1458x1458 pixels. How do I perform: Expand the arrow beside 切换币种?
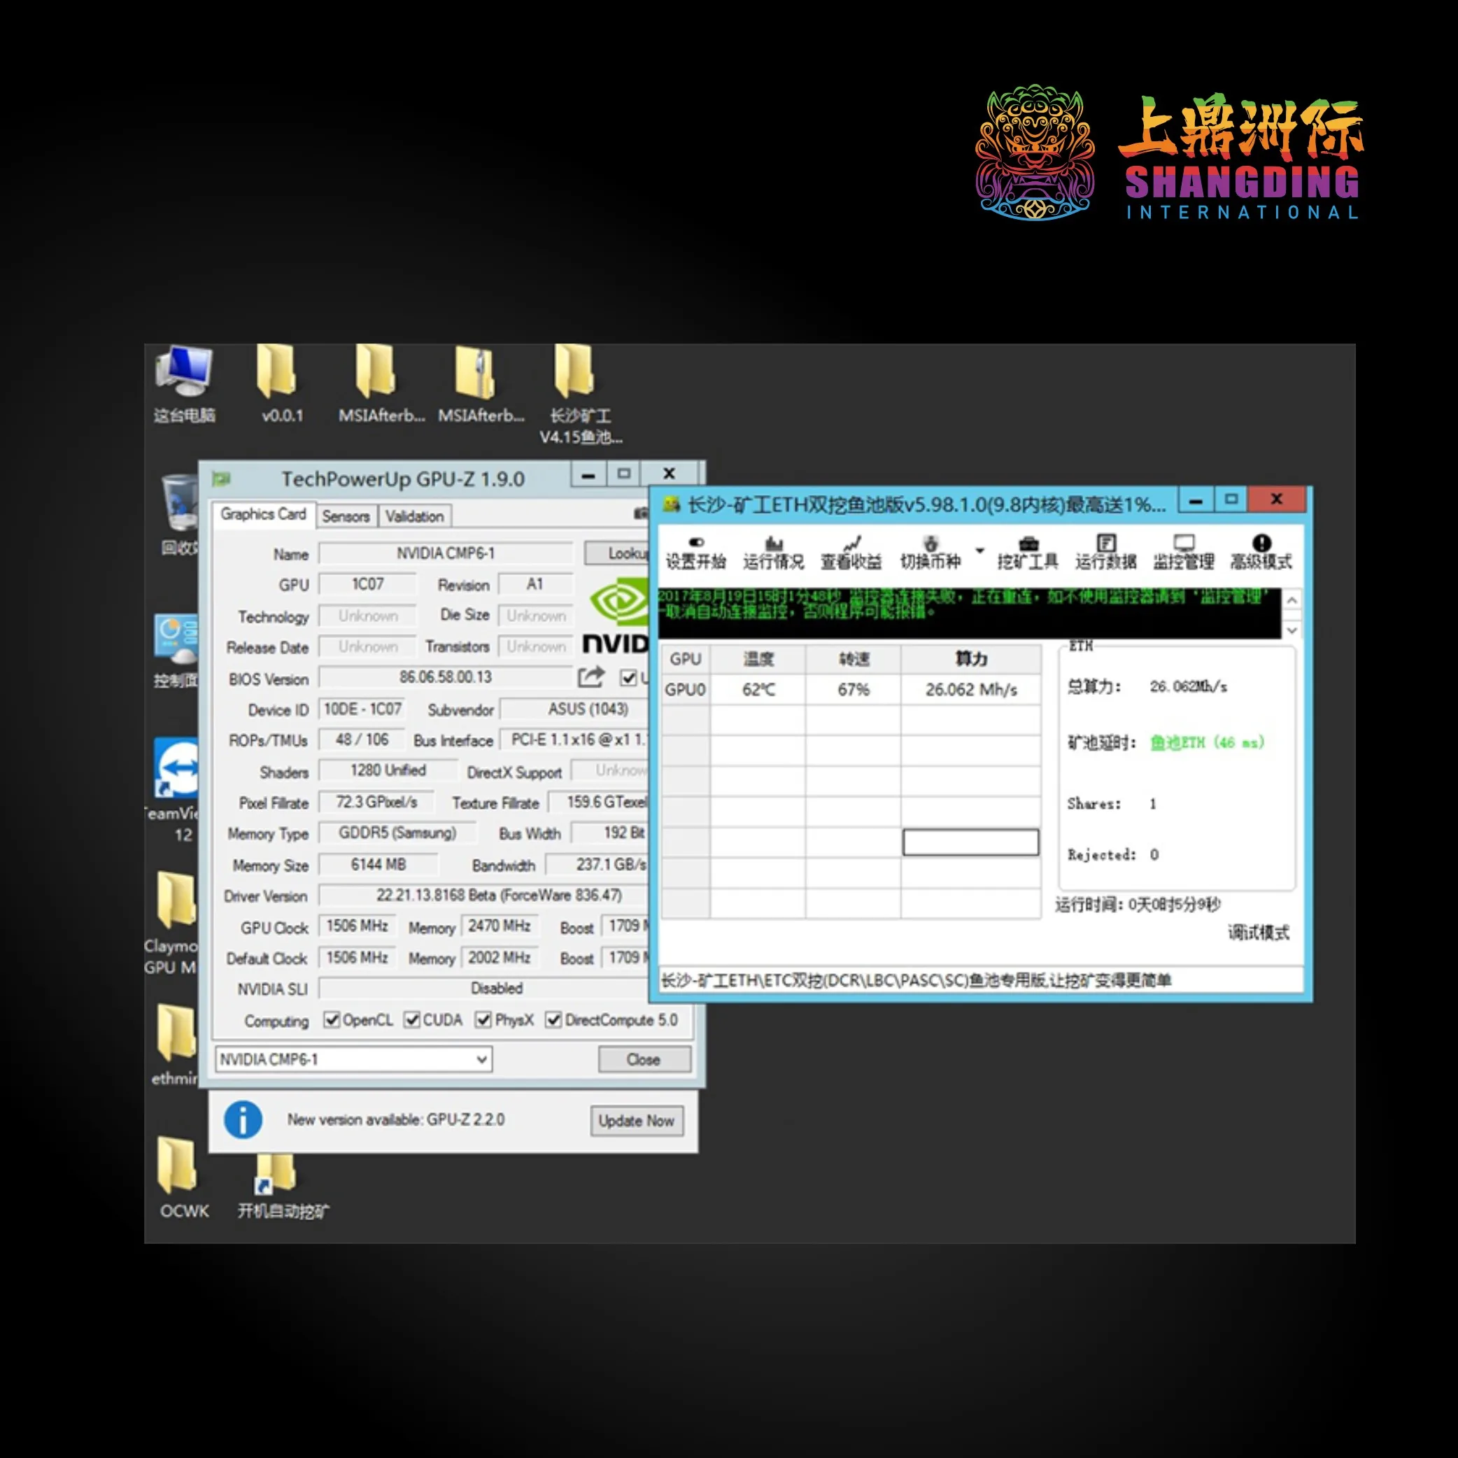pyautogui.click(x=979, y=550)
